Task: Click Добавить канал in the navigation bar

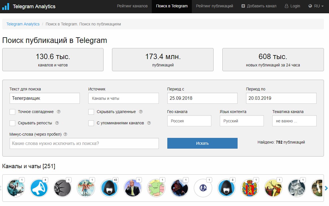Action: pos(259,6)
